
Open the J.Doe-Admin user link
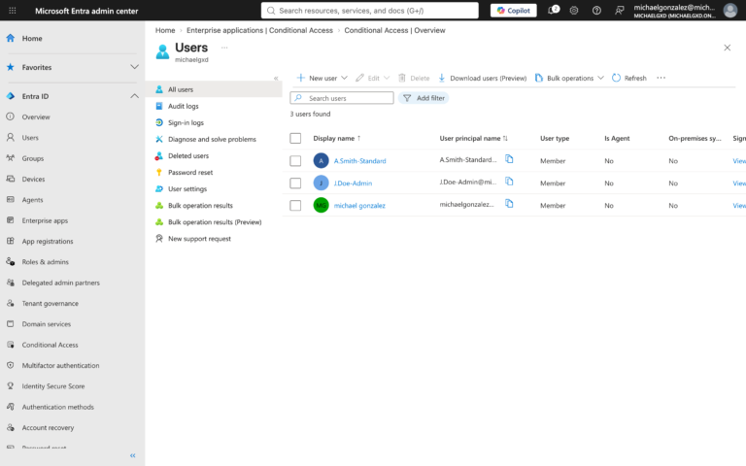(x=353, y=183)
